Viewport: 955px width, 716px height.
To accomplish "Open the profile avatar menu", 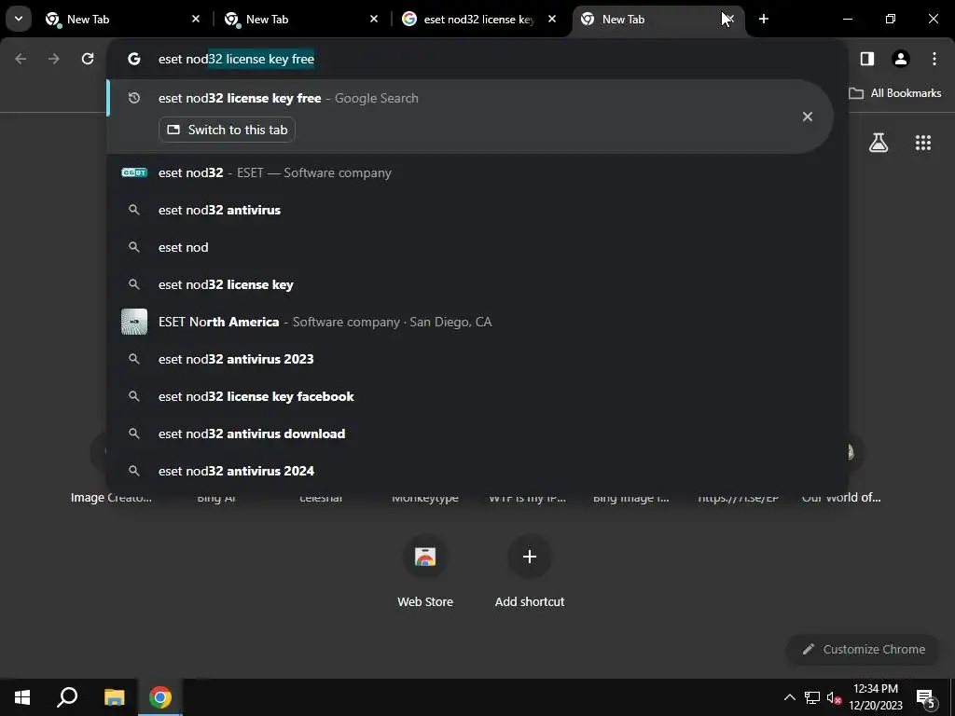I will tap(901, 59).
